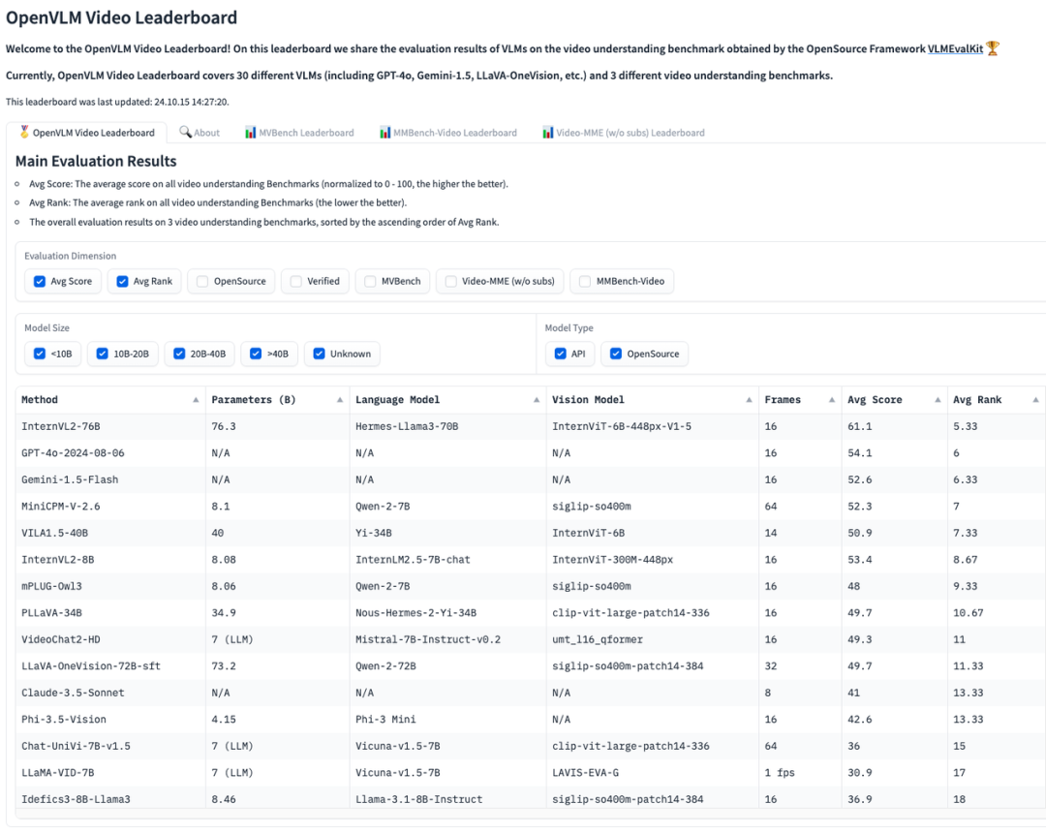
Task: Enable the OpenSource evaluation dimension checkbox
Action: [x=202, y=282]
